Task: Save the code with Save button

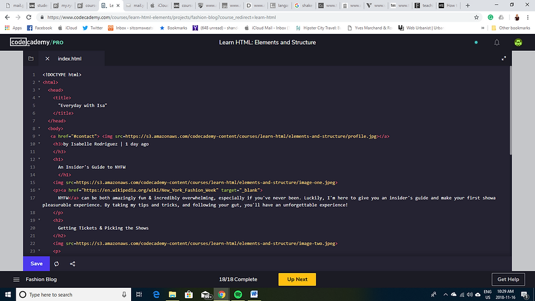Action: click(37, 263)
